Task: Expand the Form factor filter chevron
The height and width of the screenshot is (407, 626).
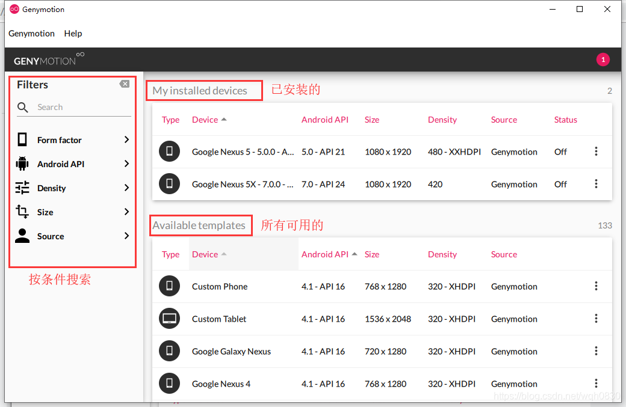Action: [126, 139]
